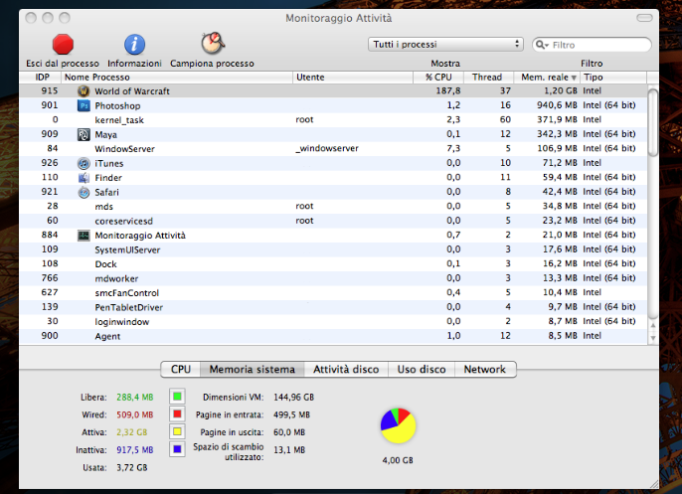Click the Pagine in uscita 60,0 MB value

[289, 432]
